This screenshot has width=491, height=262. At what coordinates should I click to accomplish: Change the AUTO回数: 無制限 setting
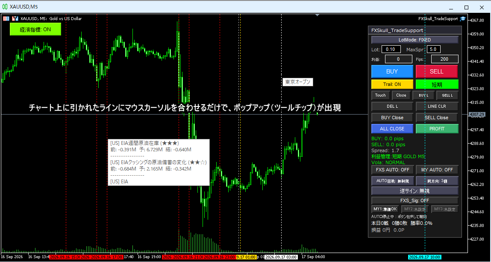pyautogui.click(x=392, y=181)
